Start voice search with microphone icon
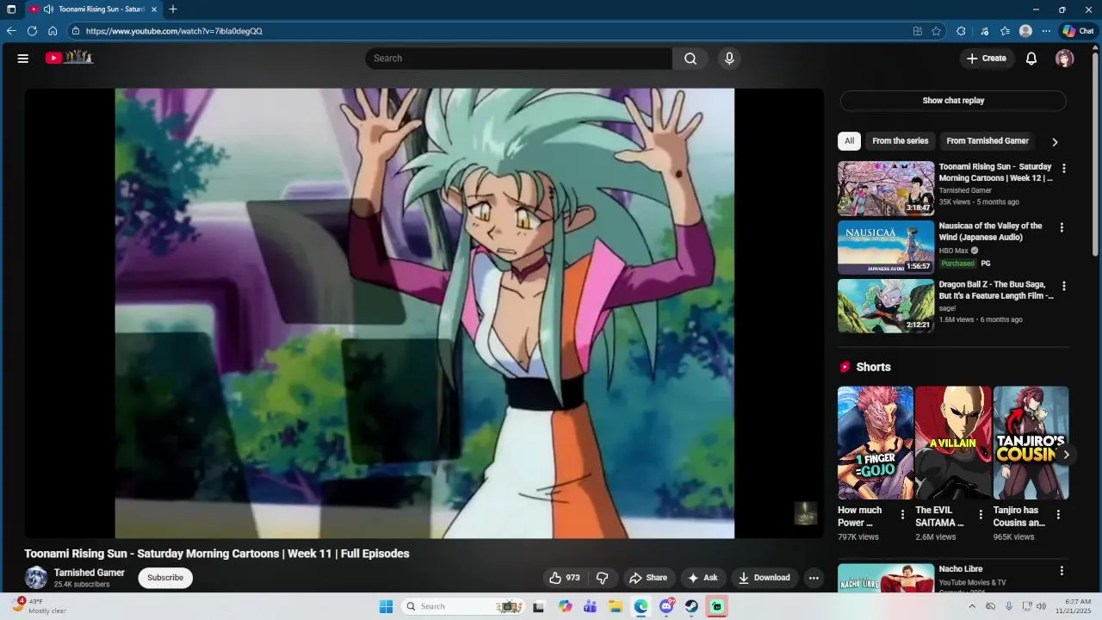 (729, 59)
